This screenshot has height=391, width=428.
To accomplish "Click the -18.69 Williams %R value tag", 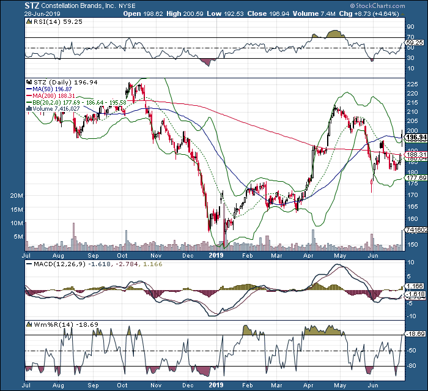I will 415,334.
